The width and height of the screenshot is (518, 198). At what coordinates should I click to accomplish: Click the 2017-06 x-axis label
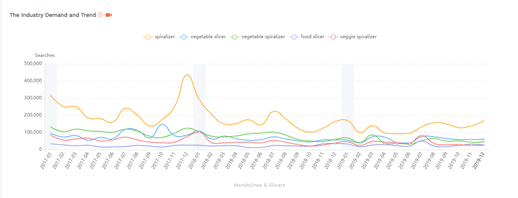108,161
